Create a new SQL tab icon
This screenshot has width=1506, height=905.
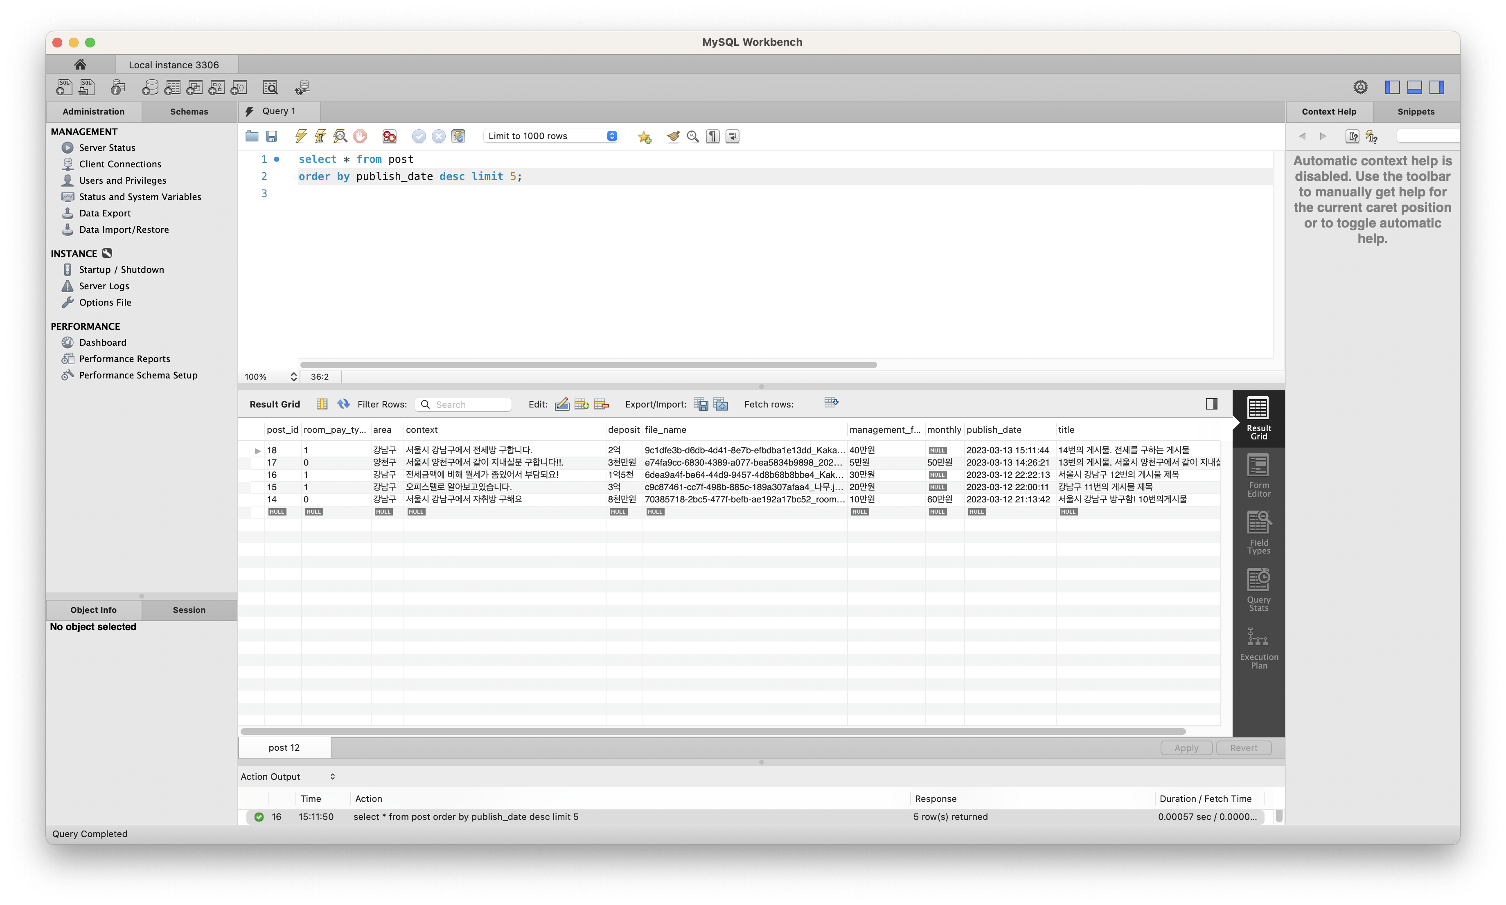tap(64, 87)
